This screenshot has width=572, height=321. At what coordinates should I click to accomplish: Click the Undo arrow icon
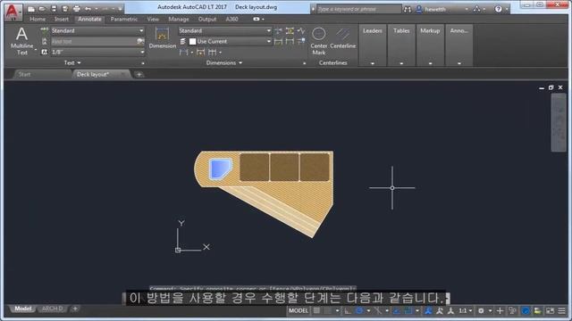(x=88, y=9)
